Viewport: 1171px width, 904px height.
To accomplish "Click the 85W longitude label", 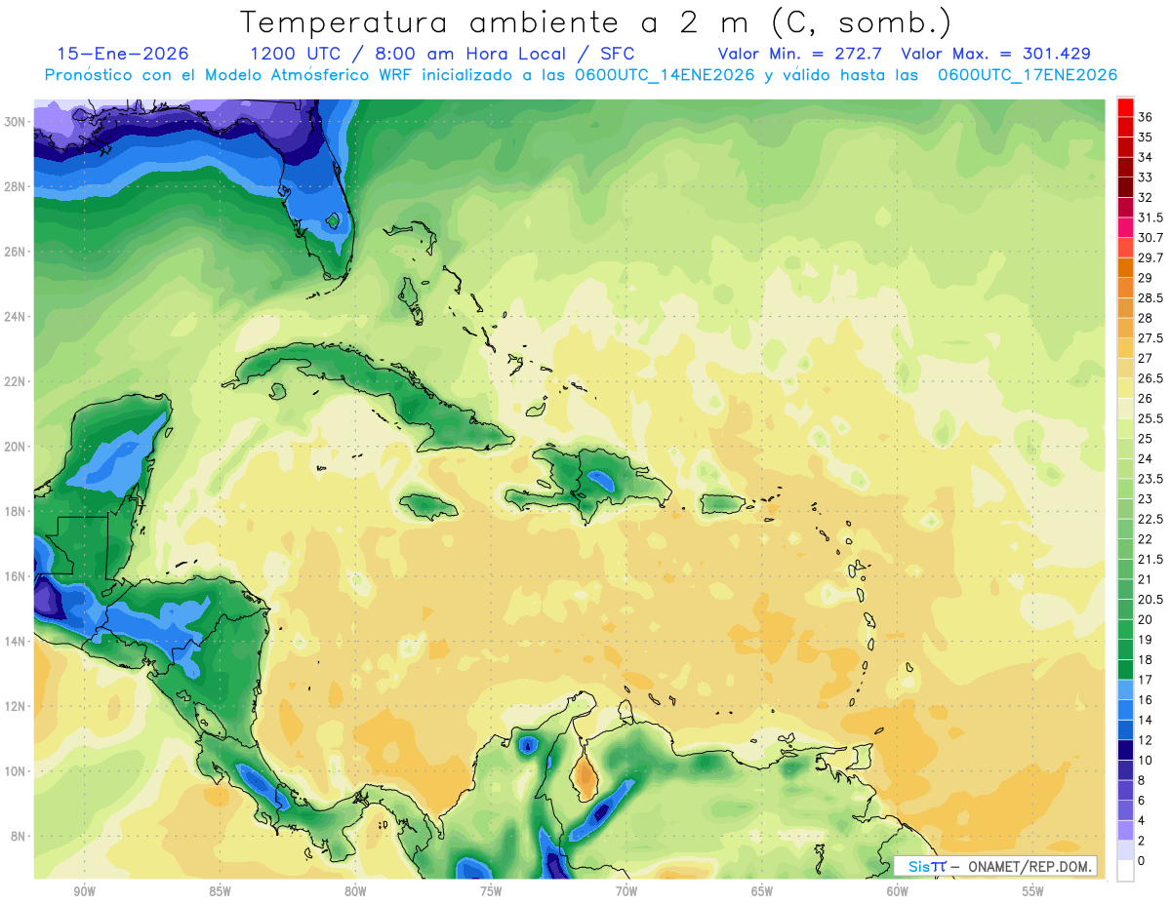I will (220, 892).
